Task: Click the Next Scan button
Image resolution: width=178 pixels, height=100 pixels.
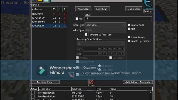Action: pyautogui.click(x=102, y=9)
